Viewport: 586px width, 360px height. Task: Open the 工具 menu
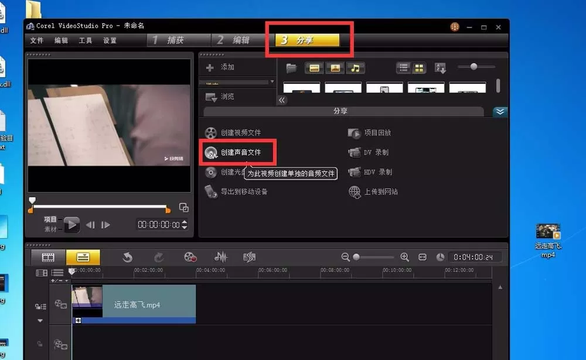[85, 40]
